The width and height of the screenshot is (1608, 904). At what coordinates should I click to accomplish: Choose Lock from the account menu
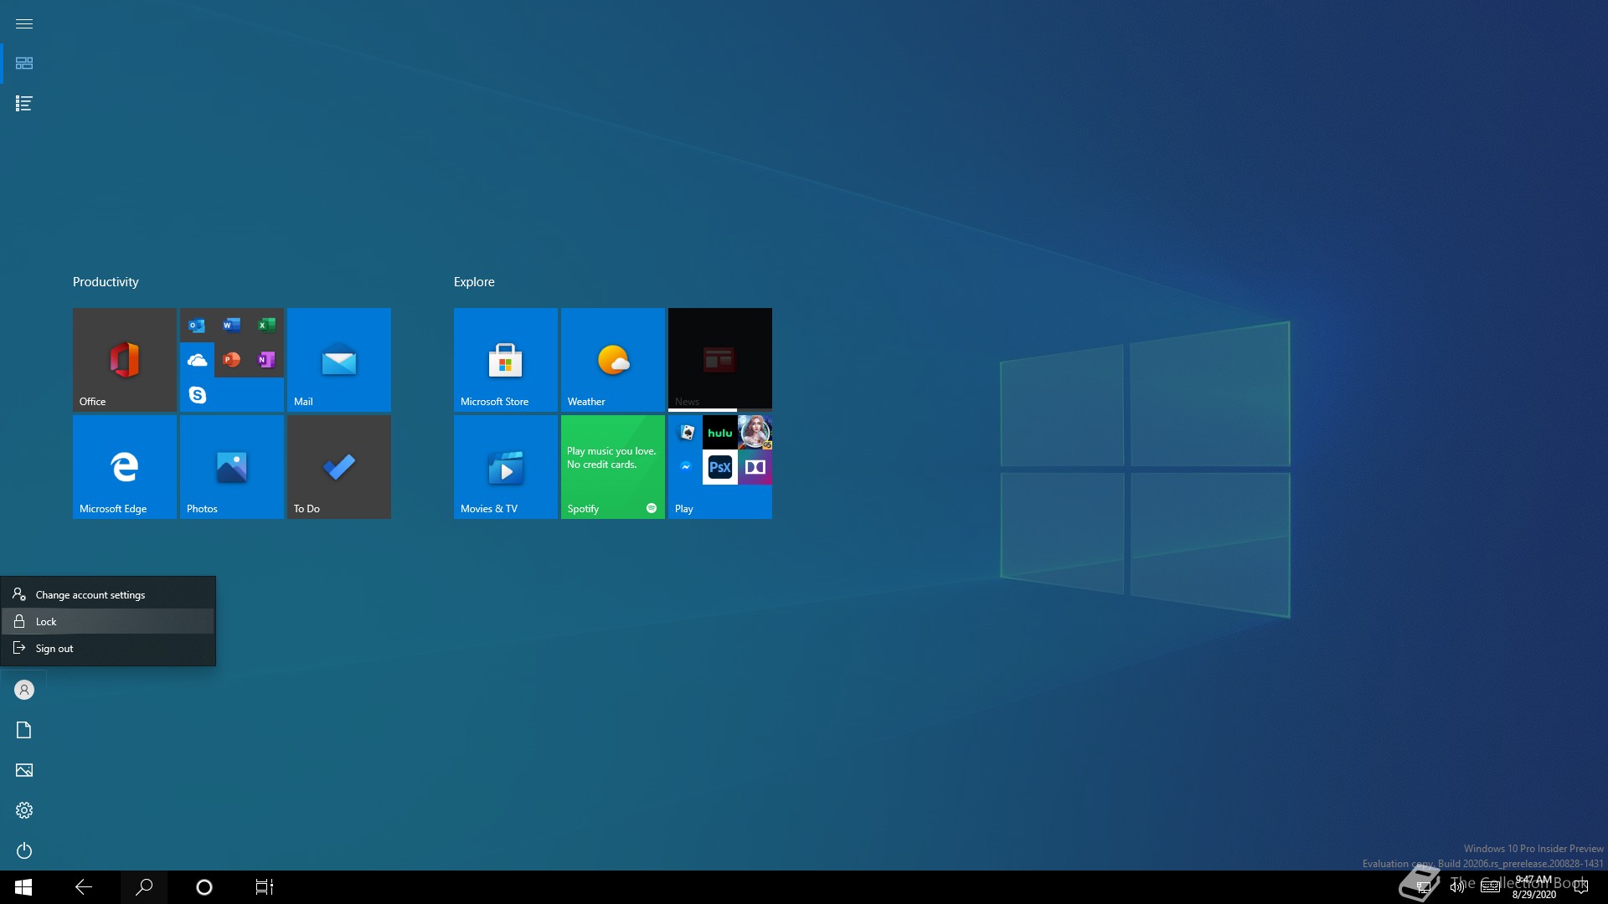pos(108,622)
